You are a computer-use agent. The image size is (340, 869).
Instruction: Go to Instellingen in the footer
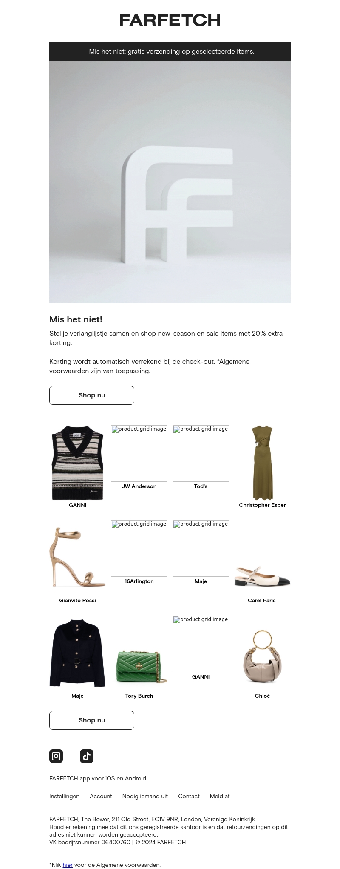[x=64, y=796]
